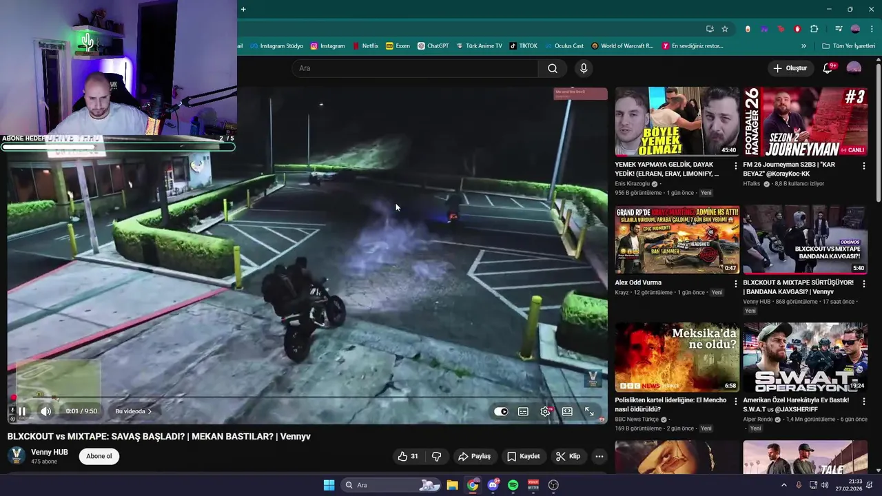Mute the video with the speaker icon
The height and width of the screenshot is (496, 882).
[x=46, y=411]
